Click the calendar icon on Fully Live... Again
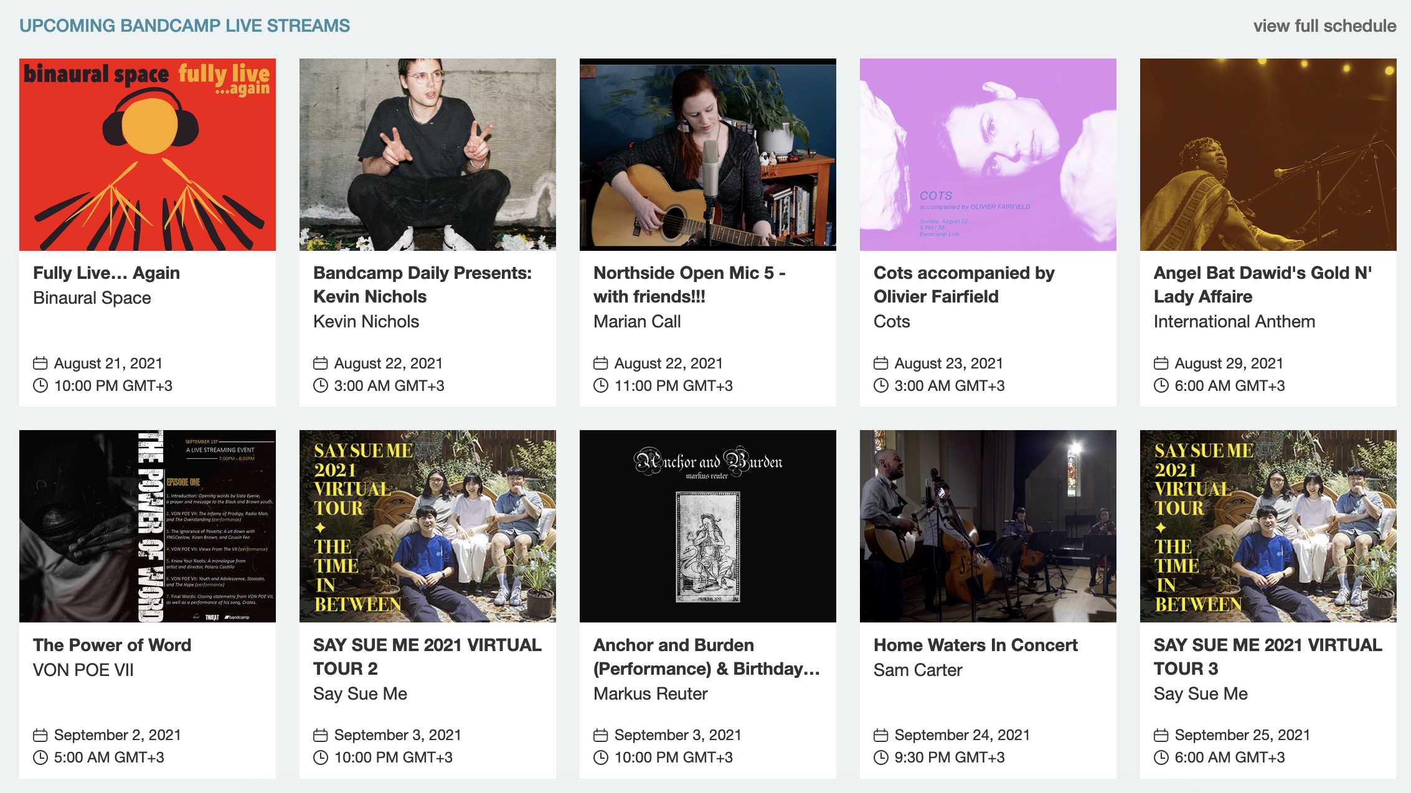This screenshot has width=1411, height=793. (x=41, y=363)
